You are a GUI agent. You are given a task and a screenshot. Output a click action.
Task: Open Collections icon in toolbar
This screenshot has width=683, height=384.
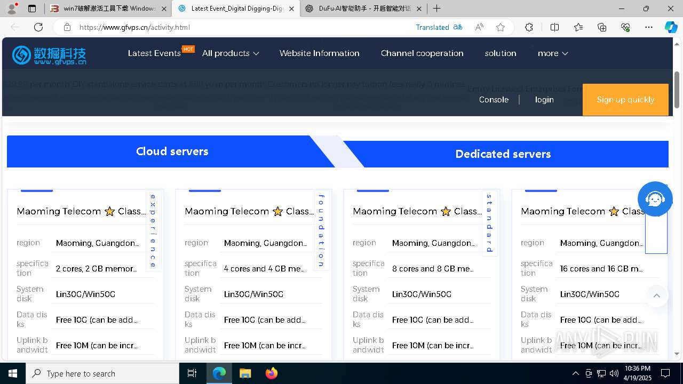602,27
